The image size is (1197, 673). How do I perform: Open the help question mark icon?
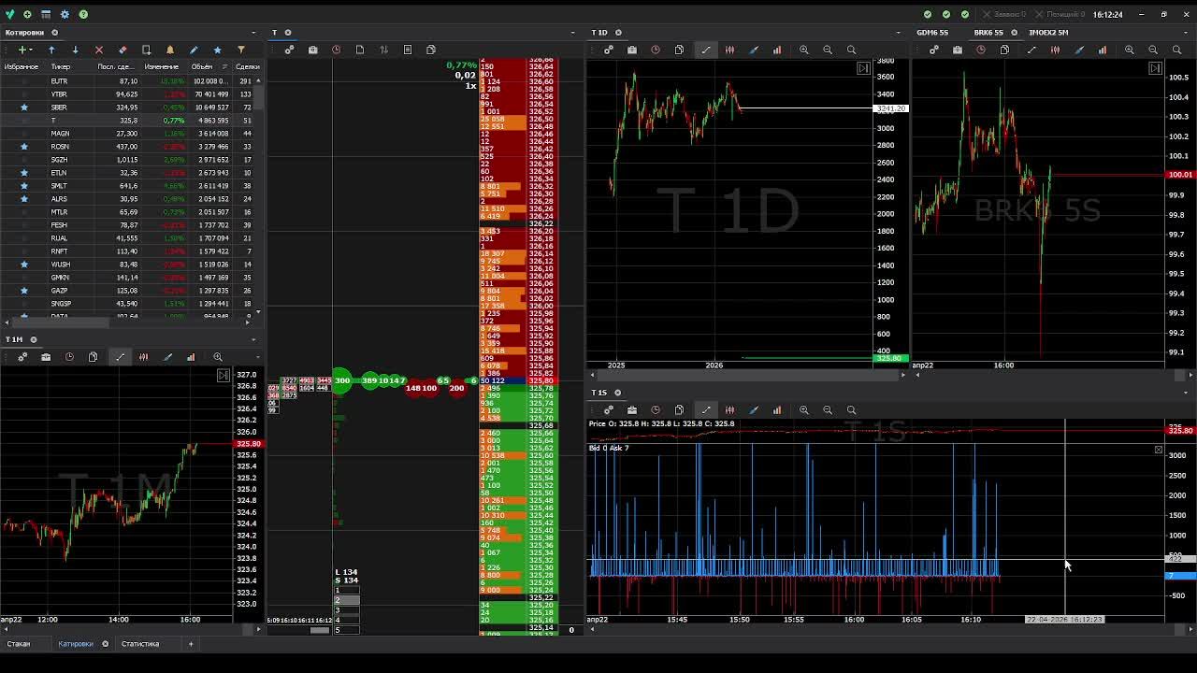tap(83, 14)
